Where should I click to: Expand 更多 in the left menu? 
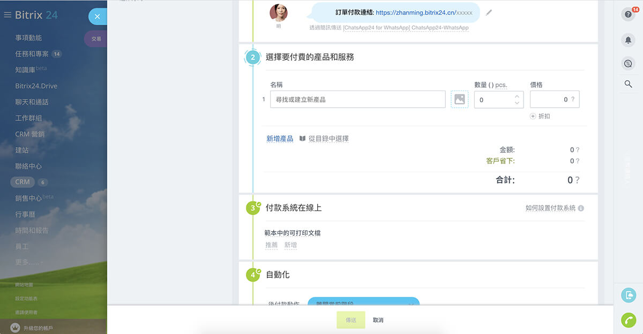[x=29, y=262]
